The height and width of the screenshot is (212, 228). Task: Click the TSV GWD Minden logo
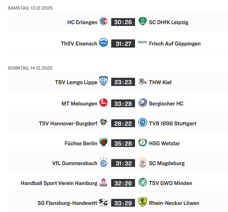[x=142, y=183]
